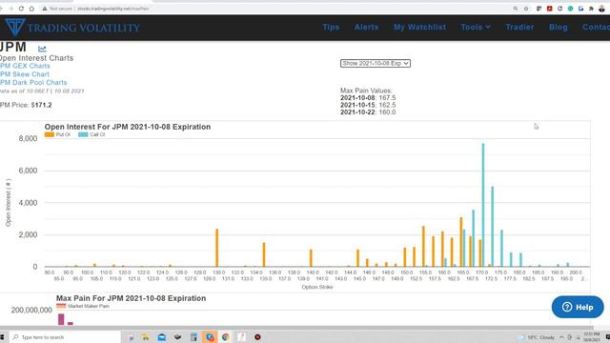Click the 2021-10-15 max pain value 162.5

click(387, 105)
